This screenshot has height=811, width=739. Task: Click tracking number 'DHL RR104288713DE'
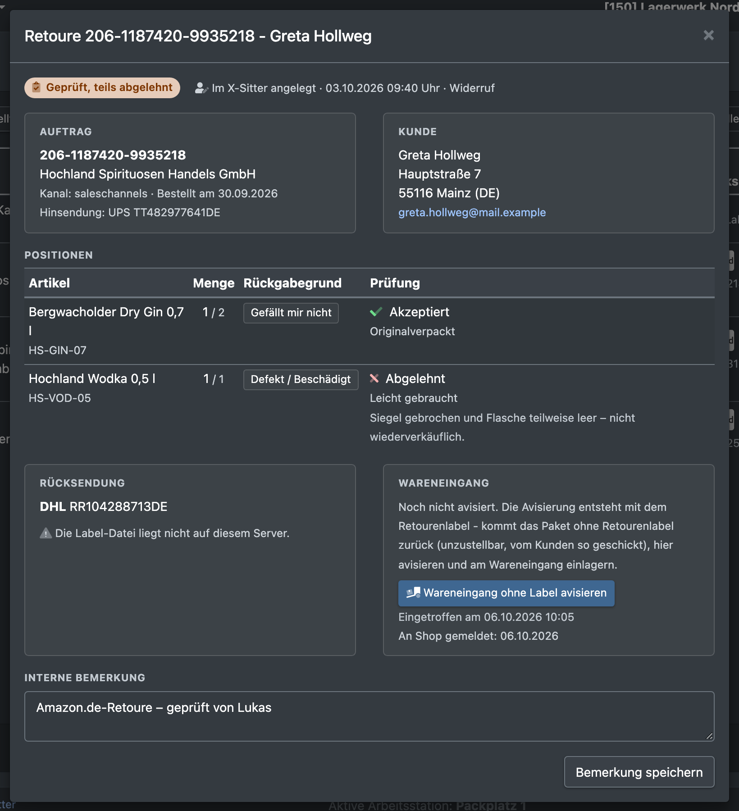coord(104,507)
